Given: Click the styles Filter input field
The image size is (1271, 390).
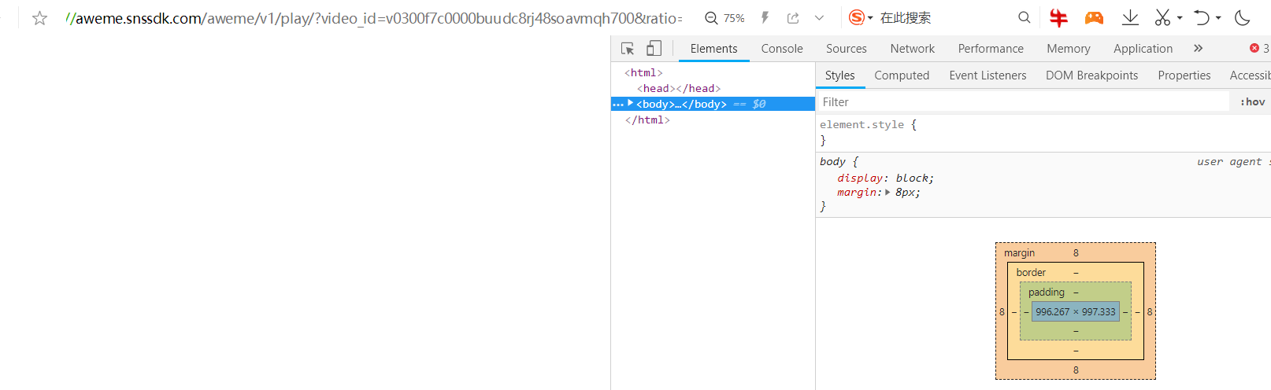Looking at the screenshot, I should pyautogui.click(x=1023, y=102).
